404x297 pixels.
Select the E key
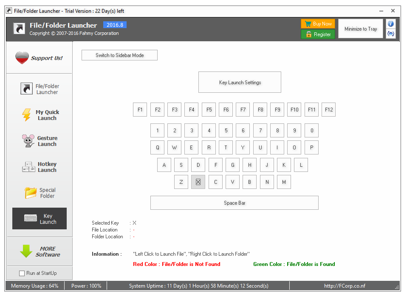click(192, 148)
